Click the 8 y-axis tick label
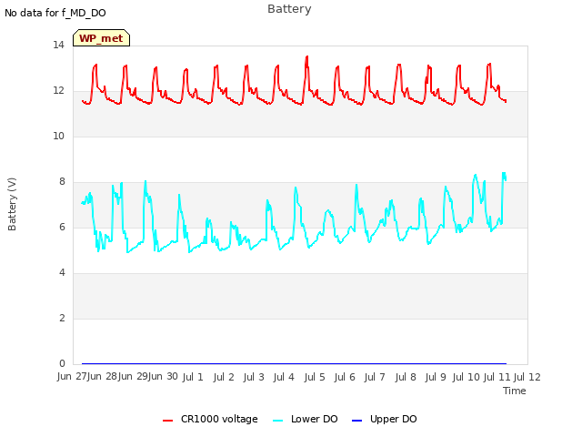This screenshot has width=582, height=437. click(62, 181)
